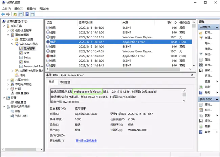Click 复制 action in the event section

208,115
